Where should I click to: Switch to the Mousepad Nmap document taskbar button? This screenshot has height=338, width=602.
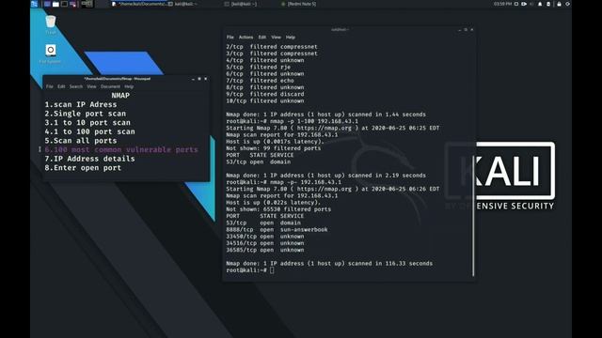click(x=140, y=4)
